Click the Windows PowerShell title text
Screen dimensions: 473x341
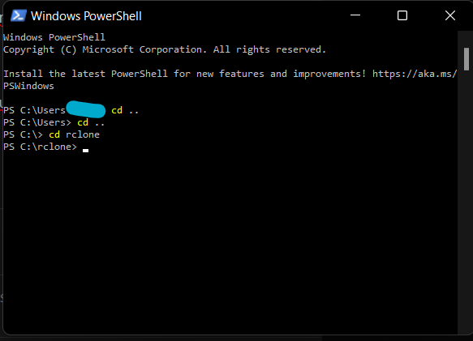86,16
